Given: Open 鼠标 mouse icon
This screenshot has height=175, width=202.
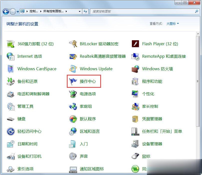Looking at the screenshot, I should click(135, 156).
